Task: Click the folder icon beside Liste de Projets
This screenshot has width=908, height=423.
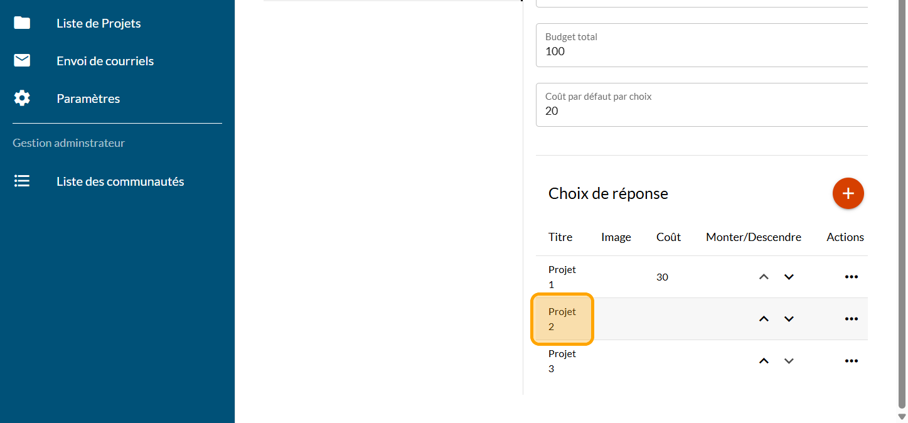Action: point(22,23)
